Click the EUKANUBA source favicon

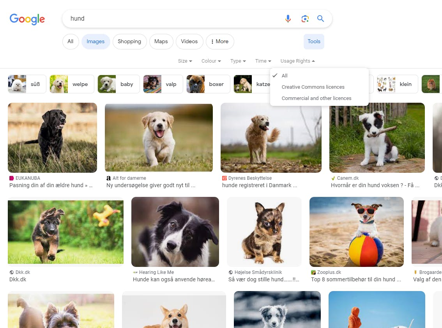(x=12, y=178)
